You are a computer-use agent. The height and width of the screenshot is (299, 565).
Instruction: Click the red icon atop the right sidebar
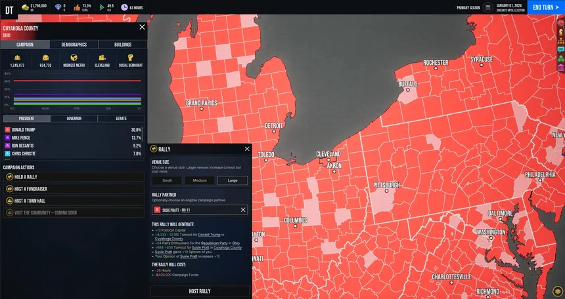point(560,24)
